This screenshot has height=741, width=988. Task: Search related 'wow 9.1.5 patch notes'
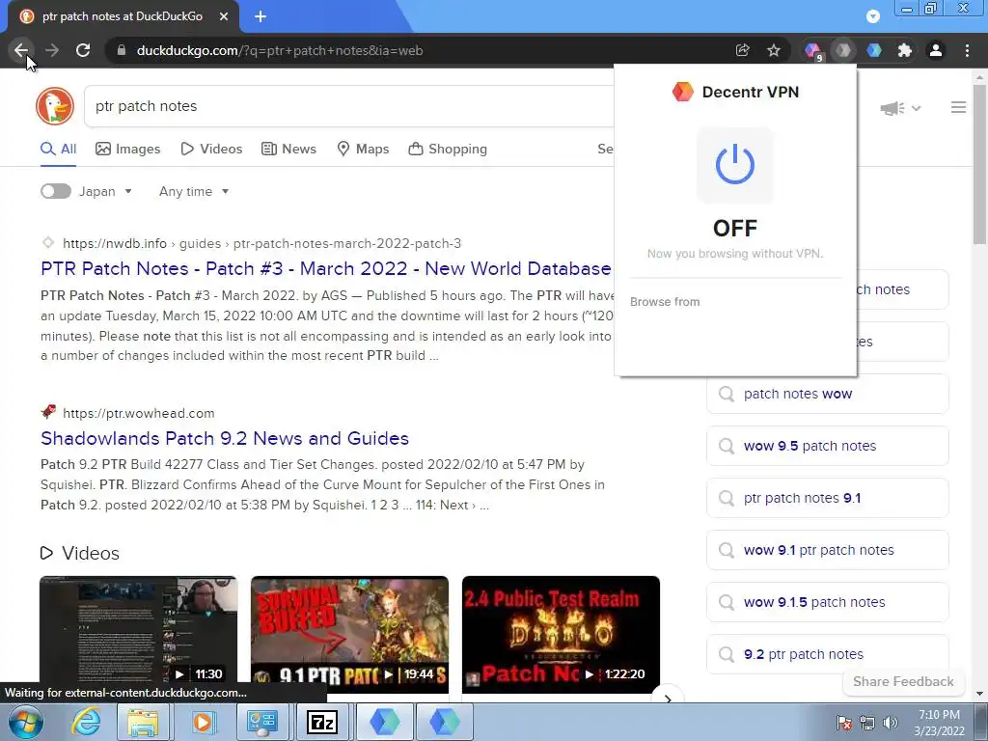point(827,602)
